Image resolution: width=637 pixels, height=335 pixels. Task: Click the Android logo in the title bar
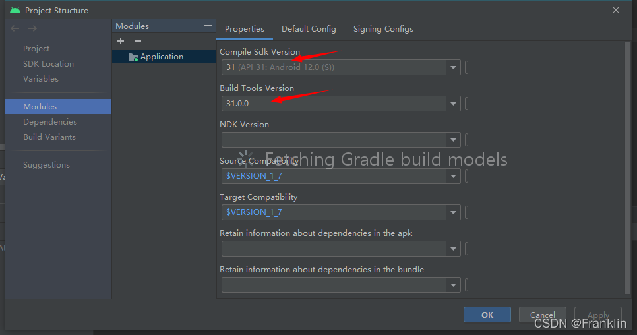coord(15,10)
